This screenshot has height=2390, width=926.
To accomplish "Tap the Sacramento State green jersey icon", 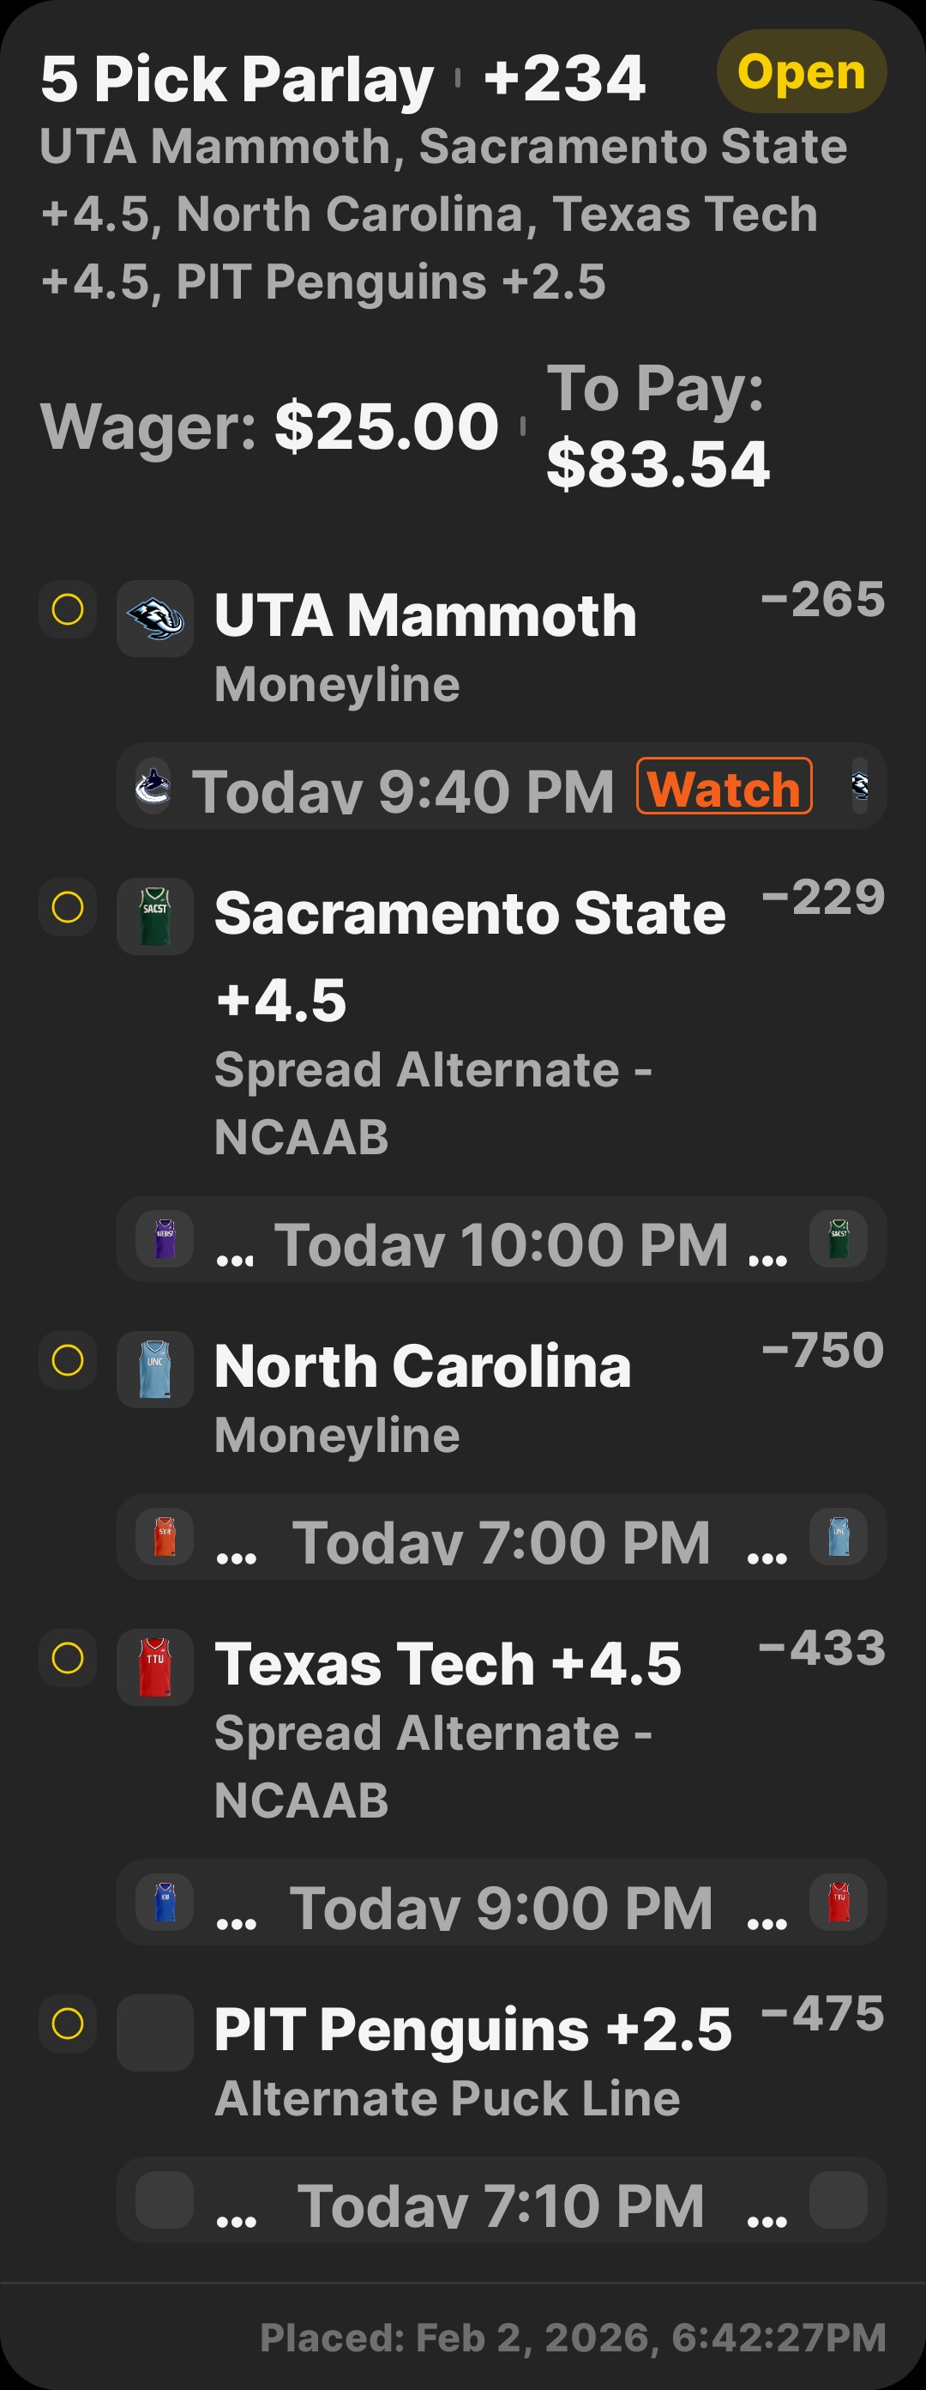I will coord(155,916).
